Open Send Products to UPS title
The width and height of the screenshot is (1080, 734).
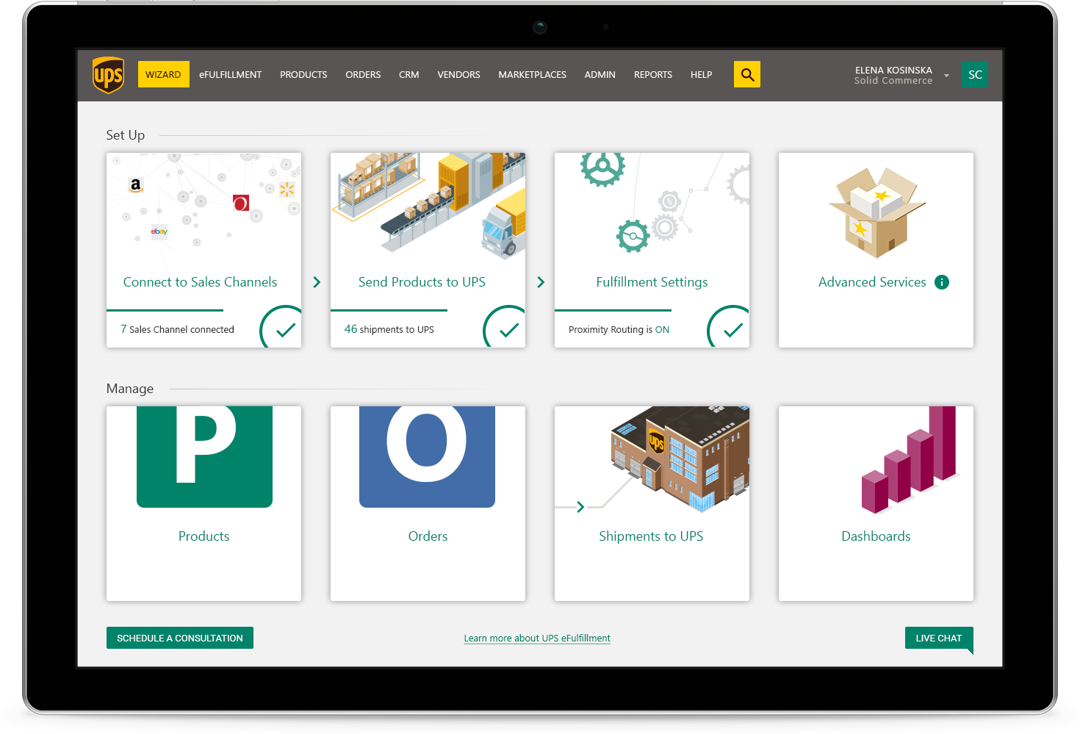(422, 282)
